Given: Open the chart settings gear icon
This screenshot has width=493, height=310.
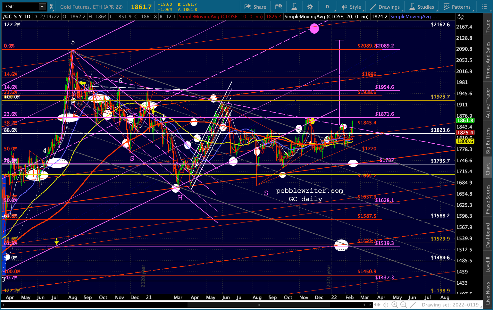Looking at the screenshot, I should tap(310, 7).
